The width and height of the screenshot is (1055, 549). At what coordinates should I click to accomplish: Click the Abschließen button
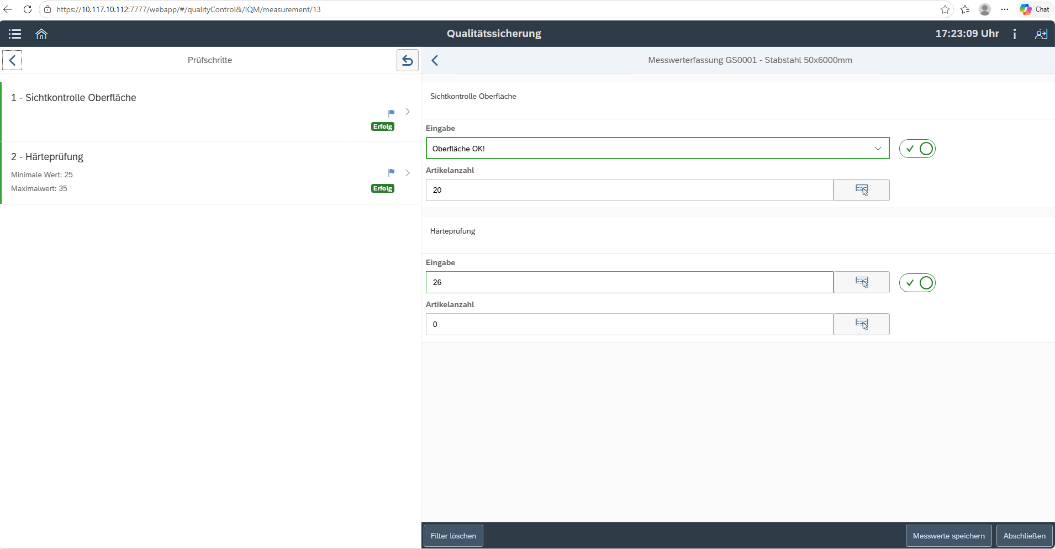tap(1024, 536)
